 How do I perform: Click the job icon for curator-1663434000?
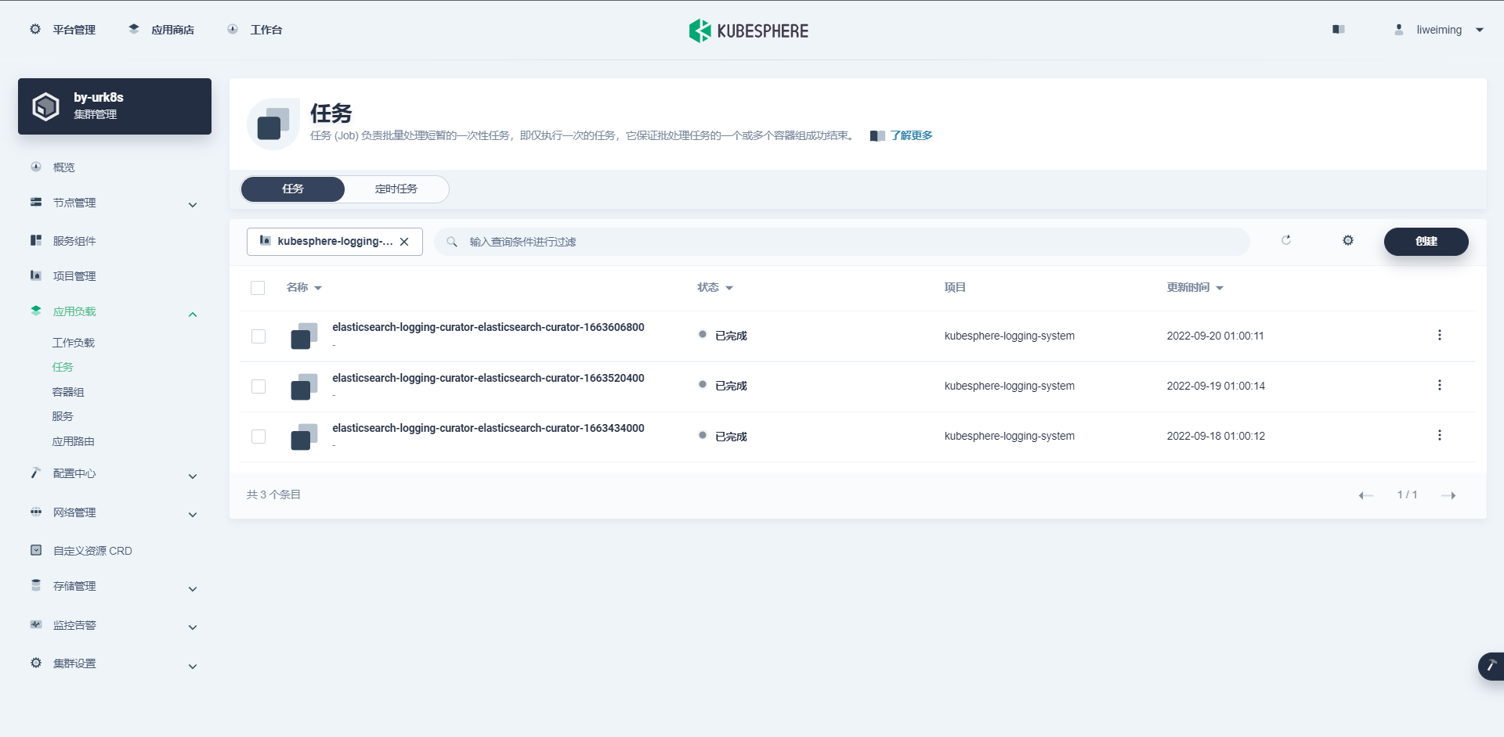304,437
